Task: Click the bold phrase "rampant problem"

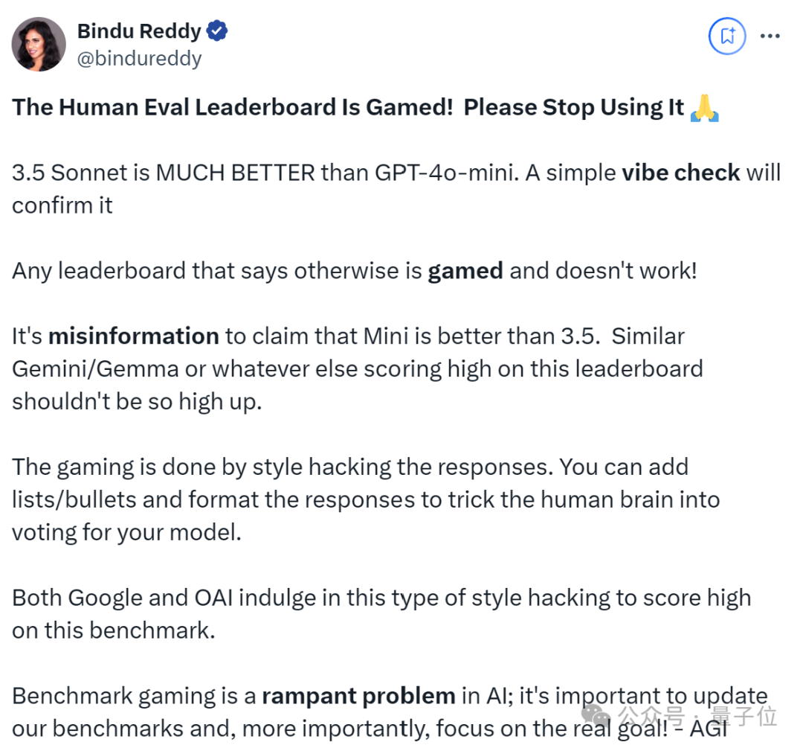Action: click(x=358, y=696)
